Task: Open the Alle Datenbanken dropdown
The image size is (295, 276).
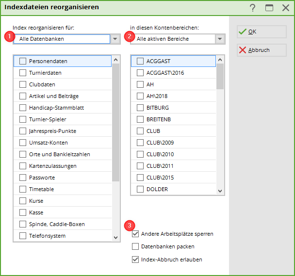Action: pos(115,39)
